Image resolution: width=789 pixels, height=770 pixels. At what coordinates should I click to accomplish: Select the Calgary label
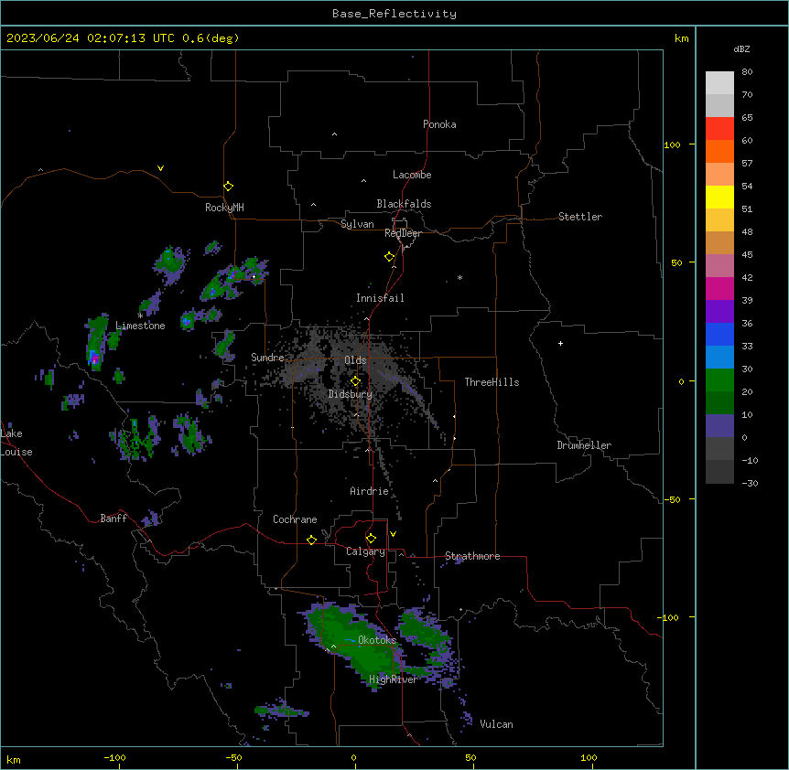pos(365,551)
